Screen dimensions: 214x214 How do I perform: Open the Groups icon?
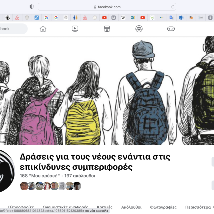(139, 29)
